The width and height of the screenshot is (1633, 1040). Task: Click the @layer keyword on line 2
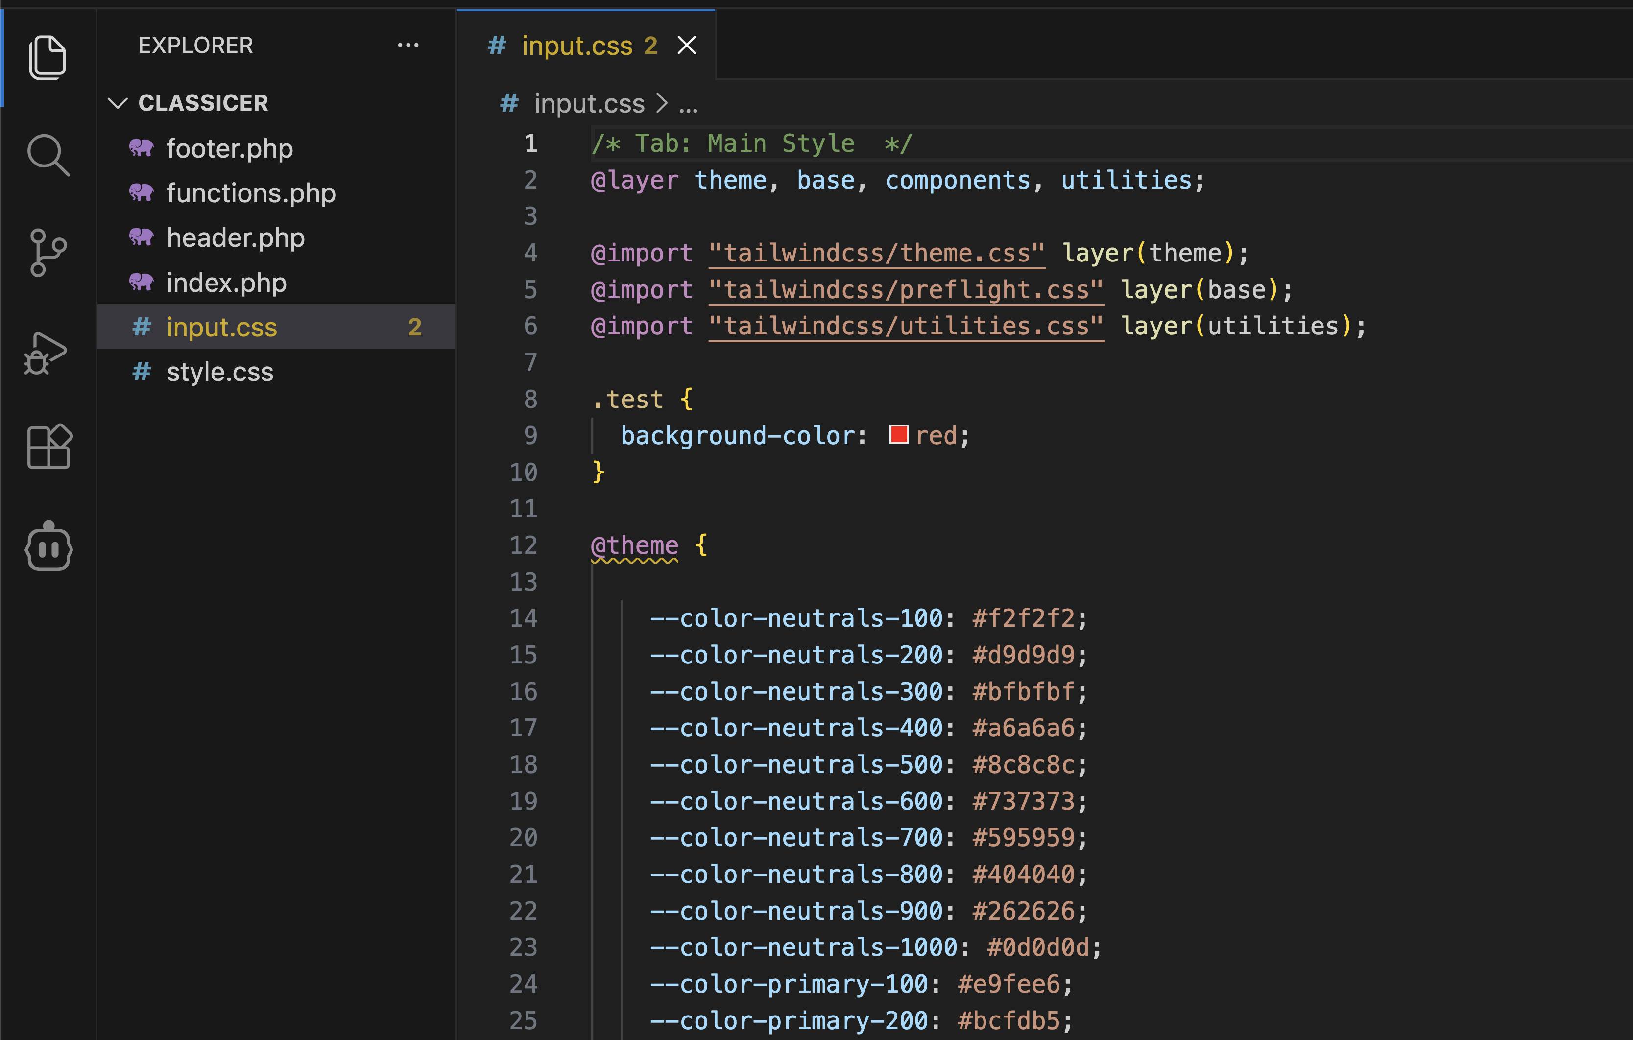(634, 180)
